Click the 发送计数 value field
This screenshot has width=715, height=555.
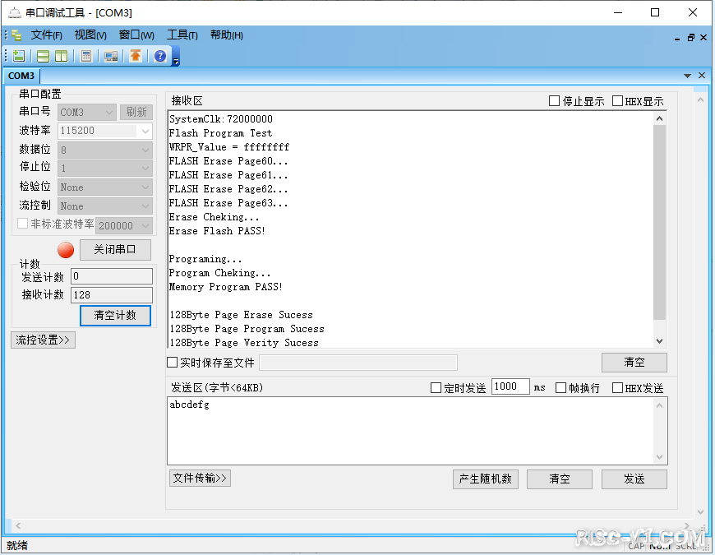(112, 276)
